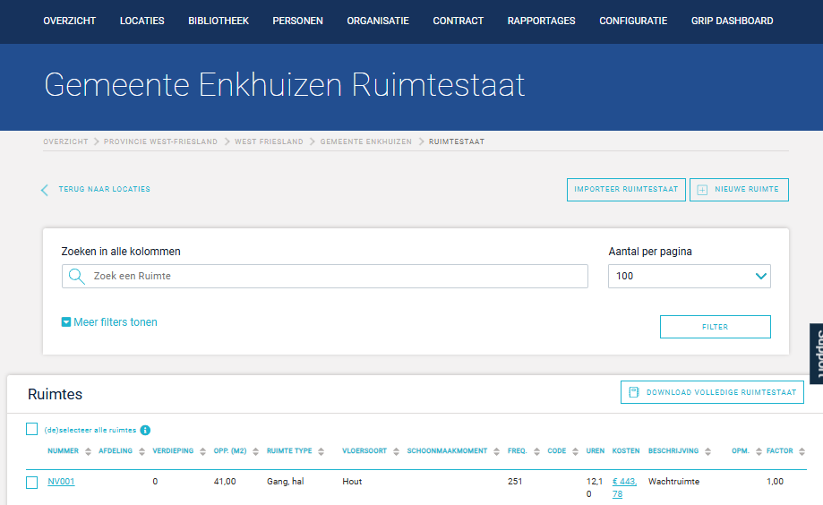Viewport: 823px width, 505px height.
Task: Click the Uren column header
Action: (x=596, y=451)
